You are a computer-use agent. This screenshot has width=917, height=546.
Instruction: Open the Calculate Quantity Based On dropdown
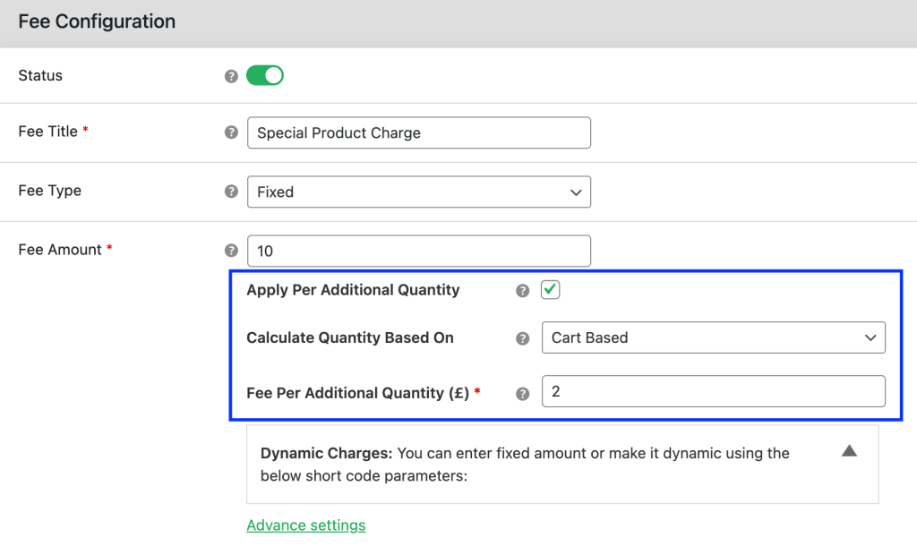tap(713, 337)
